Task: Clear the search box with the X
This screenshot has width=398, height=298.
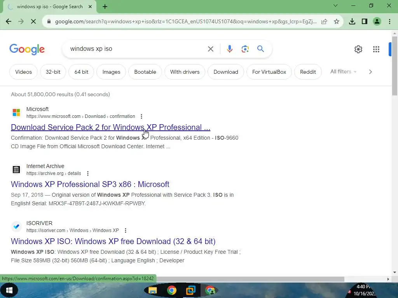Action: pyautogui.click(x=211, y=49)
